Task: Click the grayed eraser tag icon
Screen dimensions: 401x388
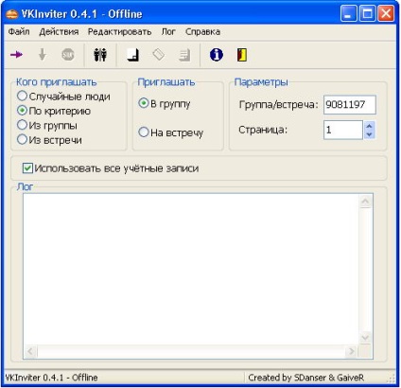Action: 159,55
